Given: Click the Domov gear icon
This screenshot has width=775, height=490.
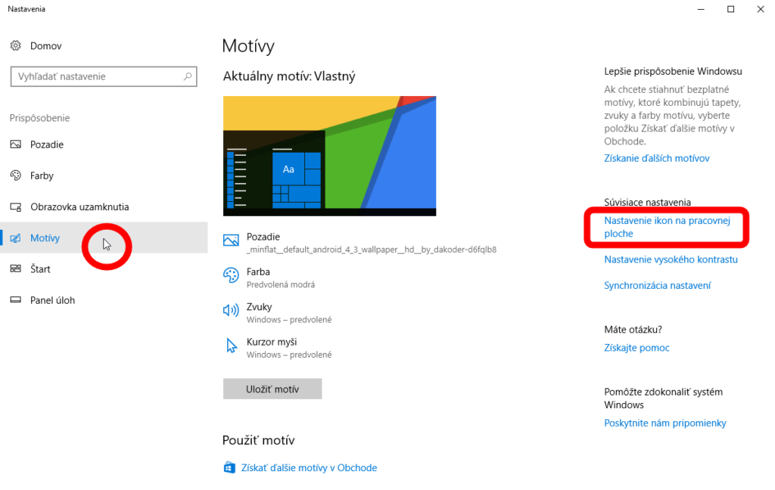Looking at the screenshot, I should tap(16, 46).
